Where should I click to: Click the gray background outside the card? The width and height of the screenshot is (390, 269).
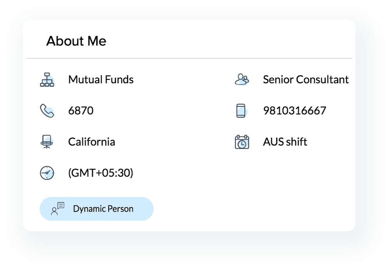click(x=194, y=249)
